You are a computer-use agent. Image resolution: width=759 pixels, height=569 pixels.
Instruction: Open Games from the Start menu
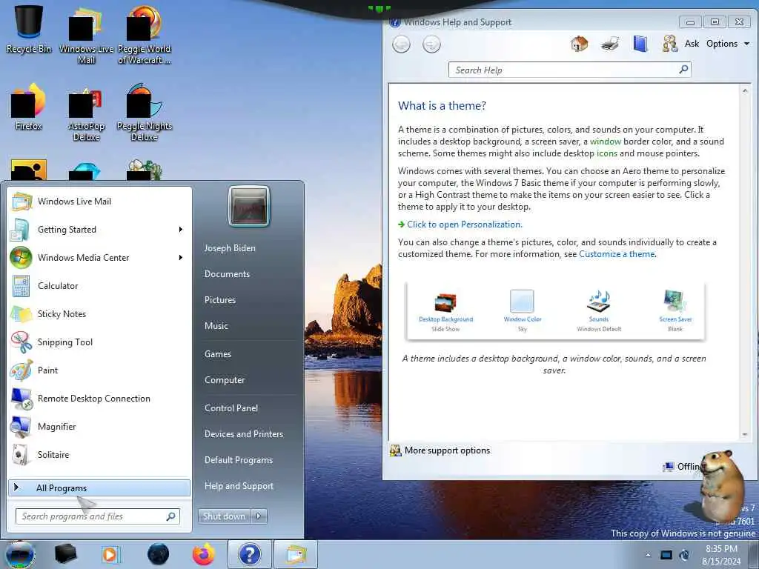tap(217, 354)
